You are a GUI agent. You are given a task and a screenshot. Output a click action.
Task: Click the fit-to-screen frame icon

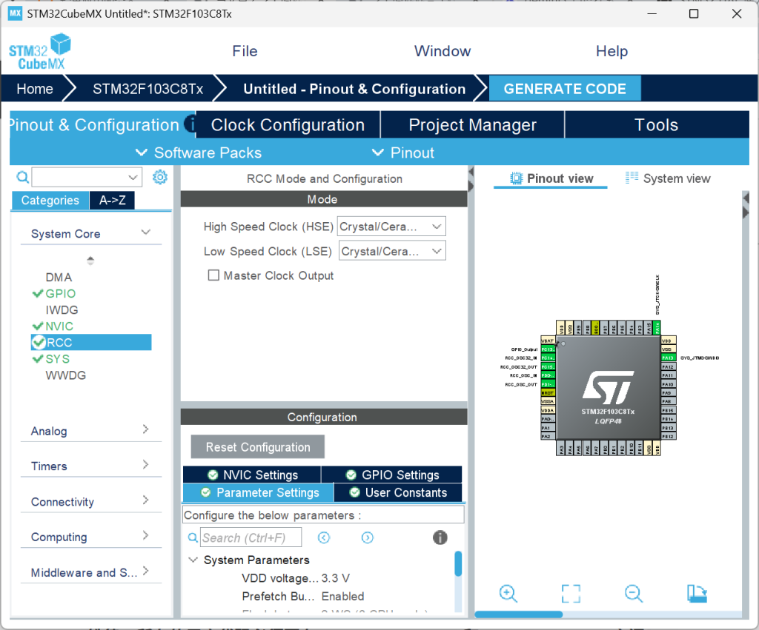(x=570, y=593)
